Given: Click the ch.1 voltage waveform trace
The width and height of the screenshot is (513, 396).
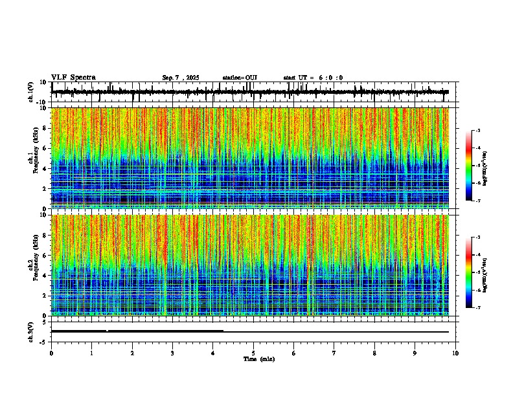Looking at the screenshot, I should coord(250,92).
